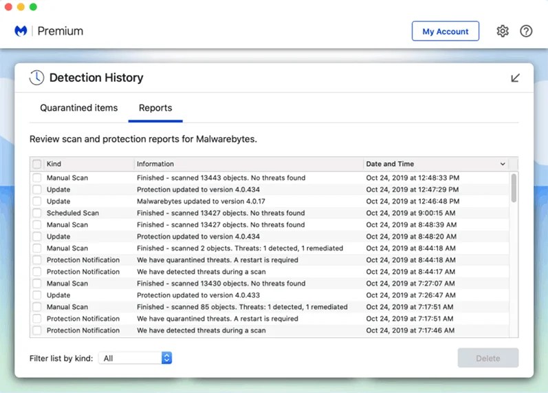
Task: Switch to the Quarantined items tab
Action: point(78,108)
